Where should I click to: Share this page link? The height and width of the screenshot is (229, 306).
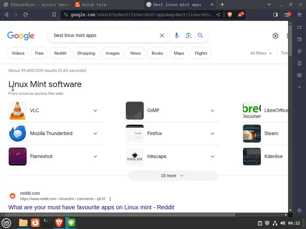tap(218, 15)
